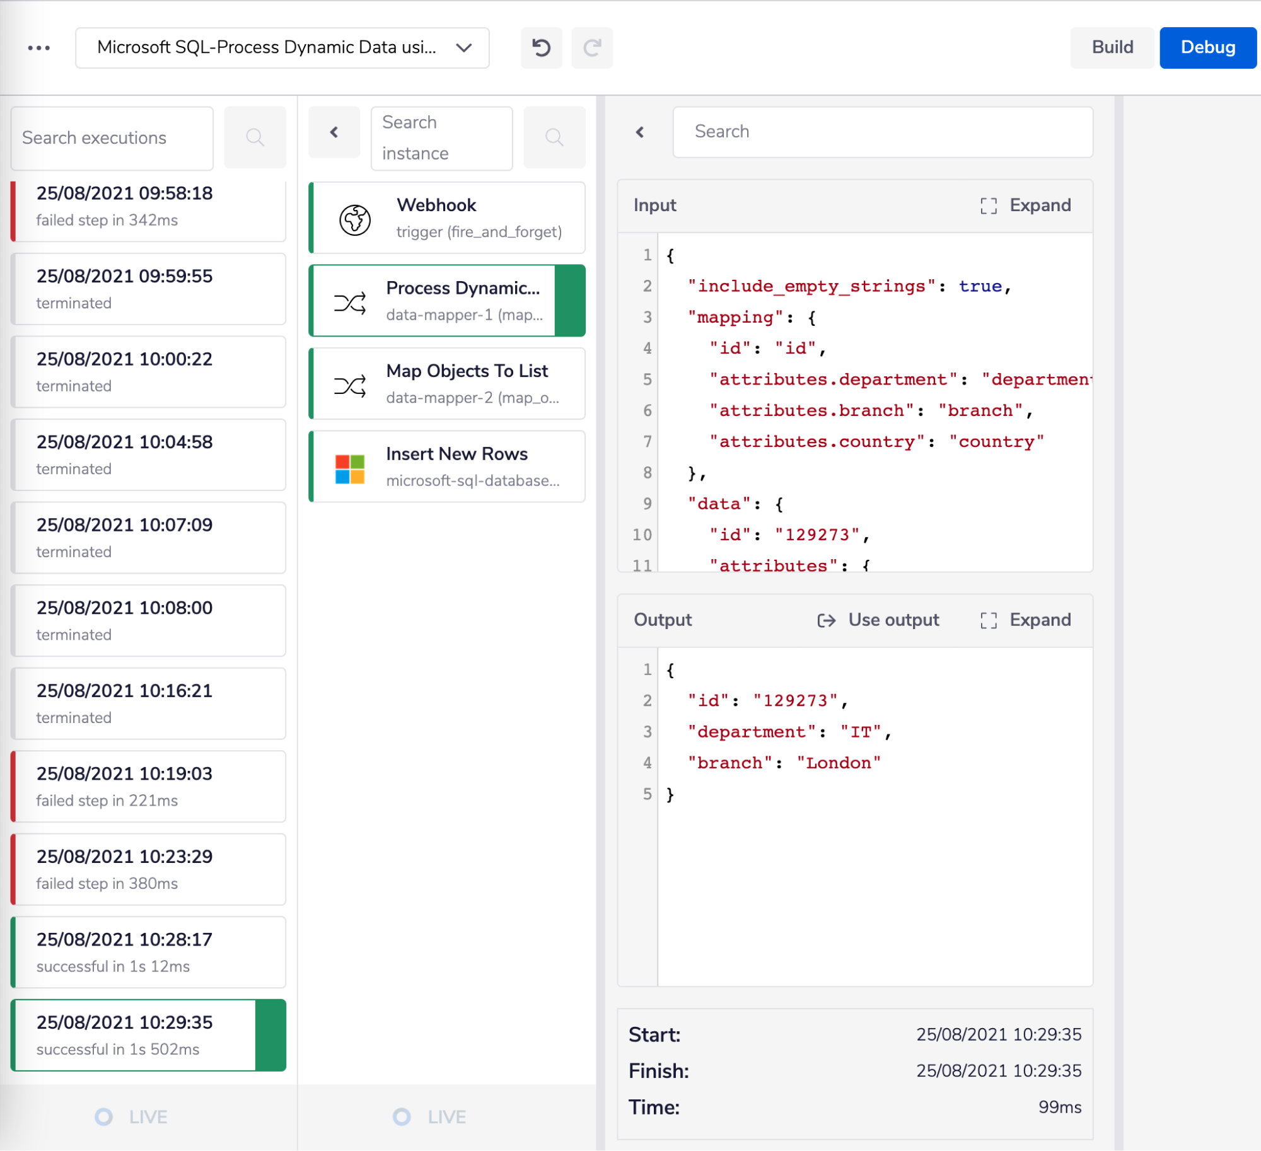
Task: Toggle LIVE mode in the executions panel
Action: tap(132, 1116)
